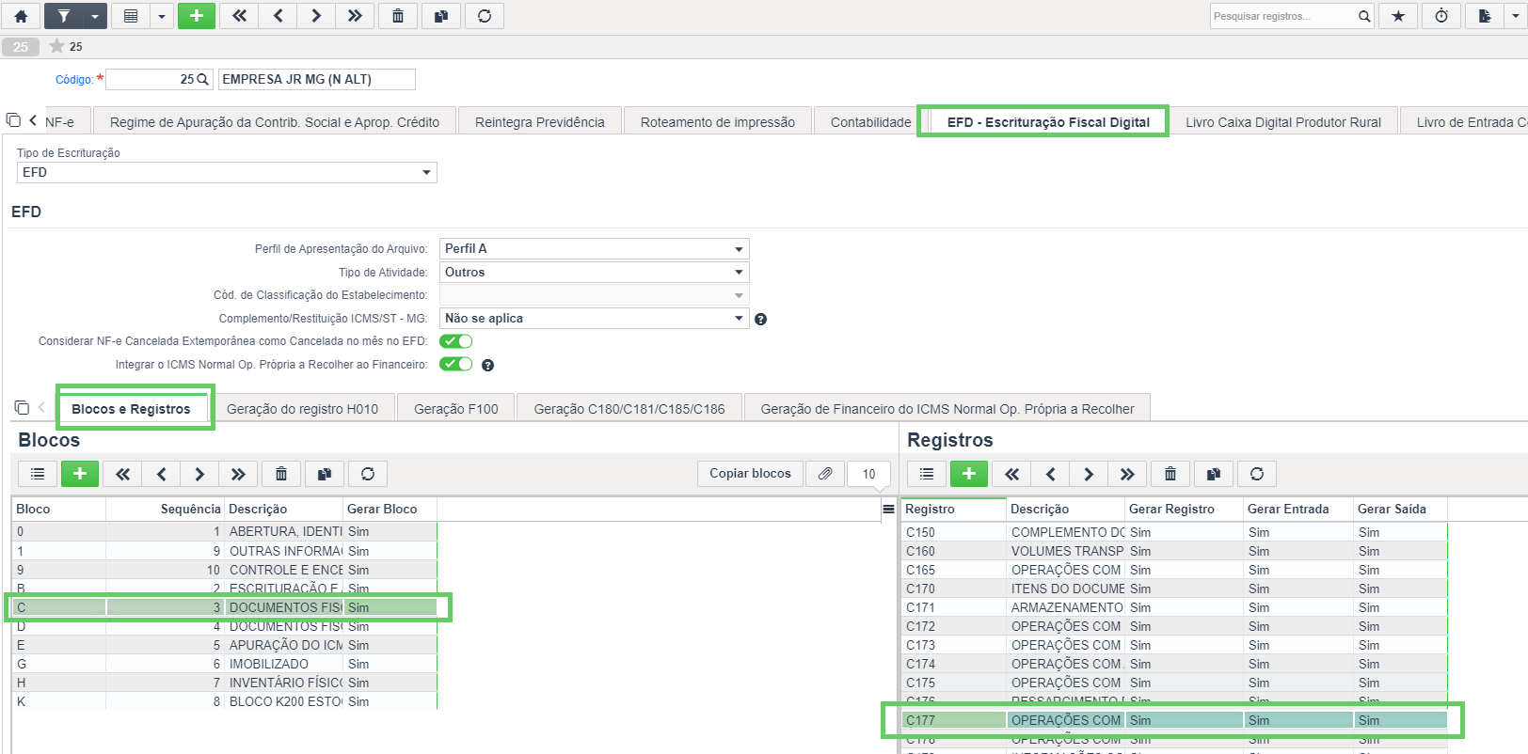Refresh the Registros grid
This screenshot has height=754, width=1528.
click(1257, 474)
